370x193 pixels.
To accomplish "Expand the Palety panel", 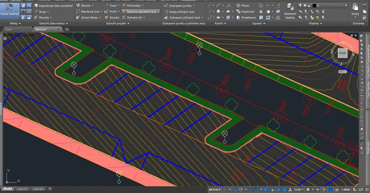I will (15, 23).
